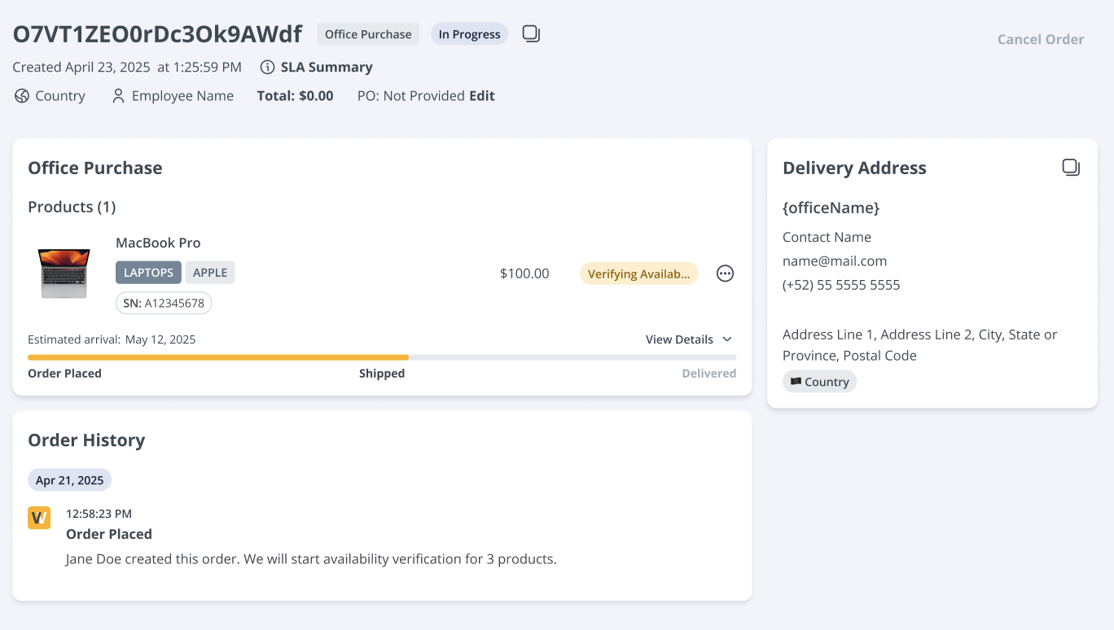
Task: Click the globe Country icon
Action: pyautogui.click(x=22, y=96)
